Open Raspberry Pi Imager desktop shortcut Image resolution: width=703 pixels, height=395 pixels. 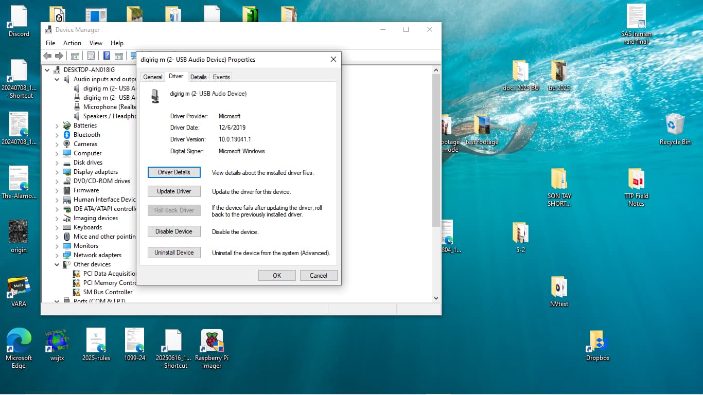(x=212, y=340)
